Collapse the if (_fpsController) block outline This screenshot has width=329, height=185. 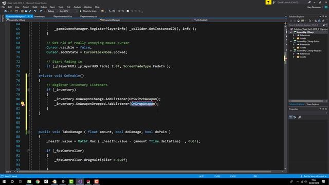pyautogui.click(x=29, y=151)
